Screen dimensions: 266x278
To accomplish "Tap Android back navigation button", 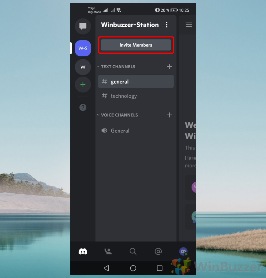I will (106, 268).
